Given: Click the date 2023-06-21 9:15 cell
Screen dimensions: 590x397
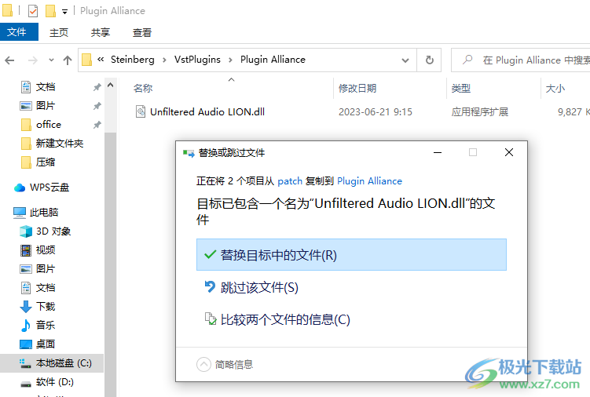Looking at the screenshot, I should click(x=376, y=112).
